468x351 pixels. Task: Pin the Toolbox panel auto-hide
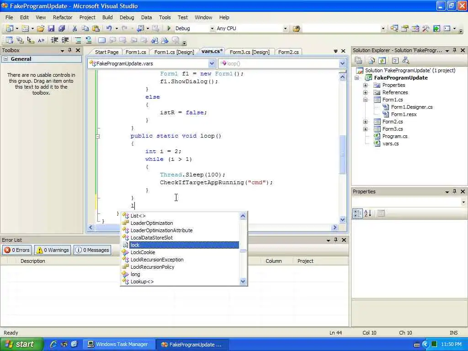pos(70,50)
